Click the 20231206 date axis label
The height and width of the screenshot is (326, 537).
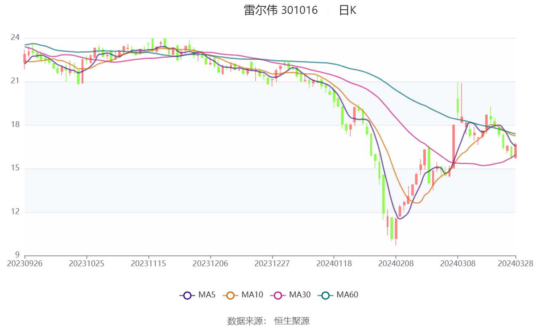(210, 264)
